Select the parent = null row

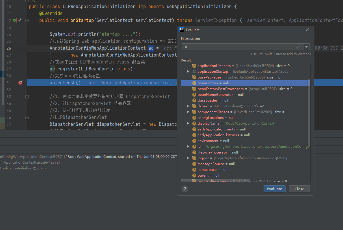point(245,175)
